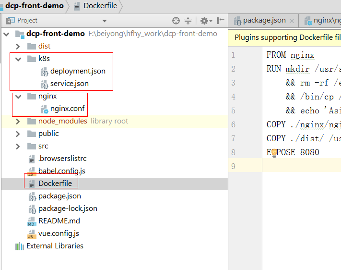Screen dimensions: 341x270
Task: Select nginx.conf in the tree
Action: click(x=68, y=109)
